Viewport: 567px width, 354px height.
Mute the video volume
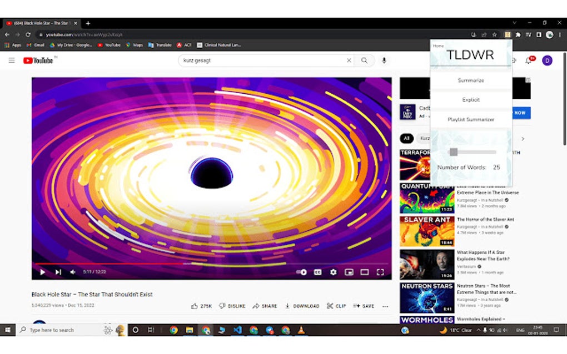point(73,272)
